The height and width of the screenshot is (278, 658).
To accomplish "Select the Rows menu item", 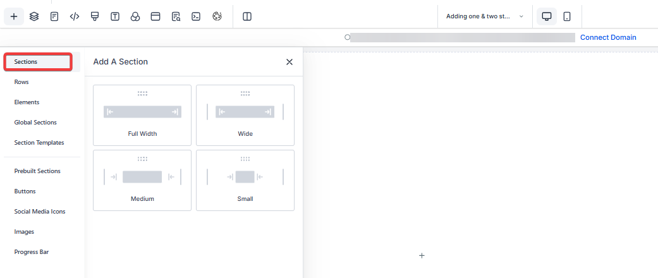I will pyautogui.click(x=21, y=82).
